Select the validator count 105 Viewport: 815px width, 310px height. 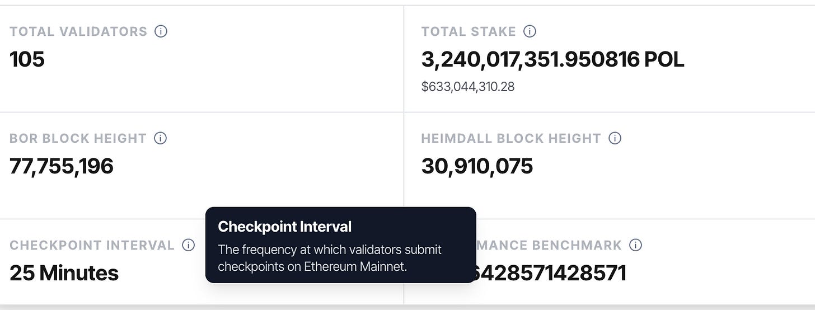[27, 59]
